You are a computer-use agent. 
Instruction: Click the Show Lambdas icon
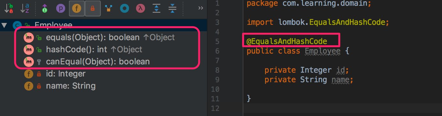click(141, 9)
